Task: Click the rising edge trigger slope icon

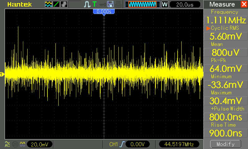Action: (122, 144)
